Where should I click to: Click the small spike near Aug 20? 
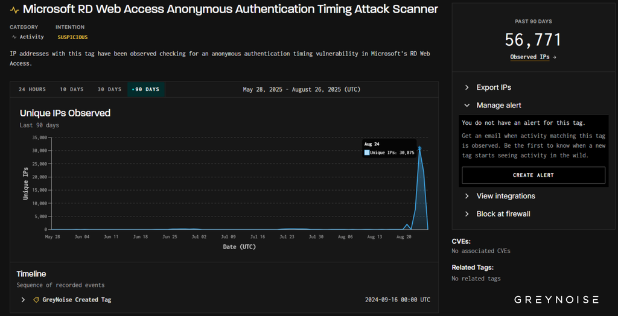[x=407, y=224]
